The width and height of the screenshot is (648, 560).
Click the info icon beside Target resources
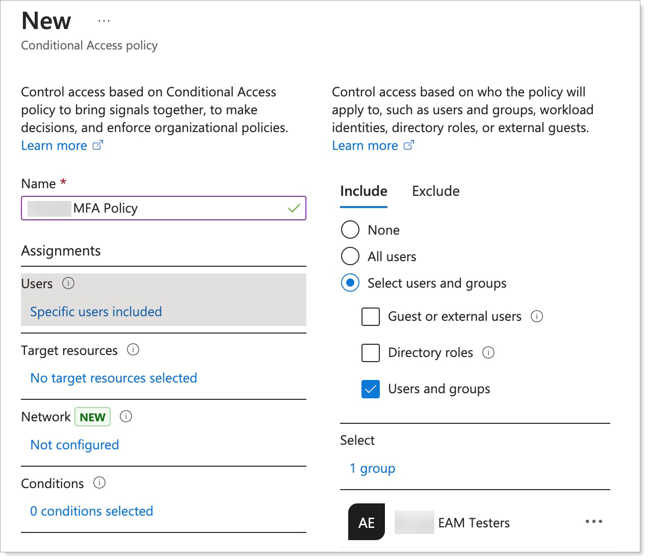[x=133, y=350]
